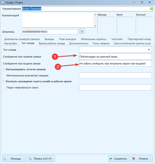Click the Фото image box
Viewport: 155px width, 164px height.
(x=125, y=25)
